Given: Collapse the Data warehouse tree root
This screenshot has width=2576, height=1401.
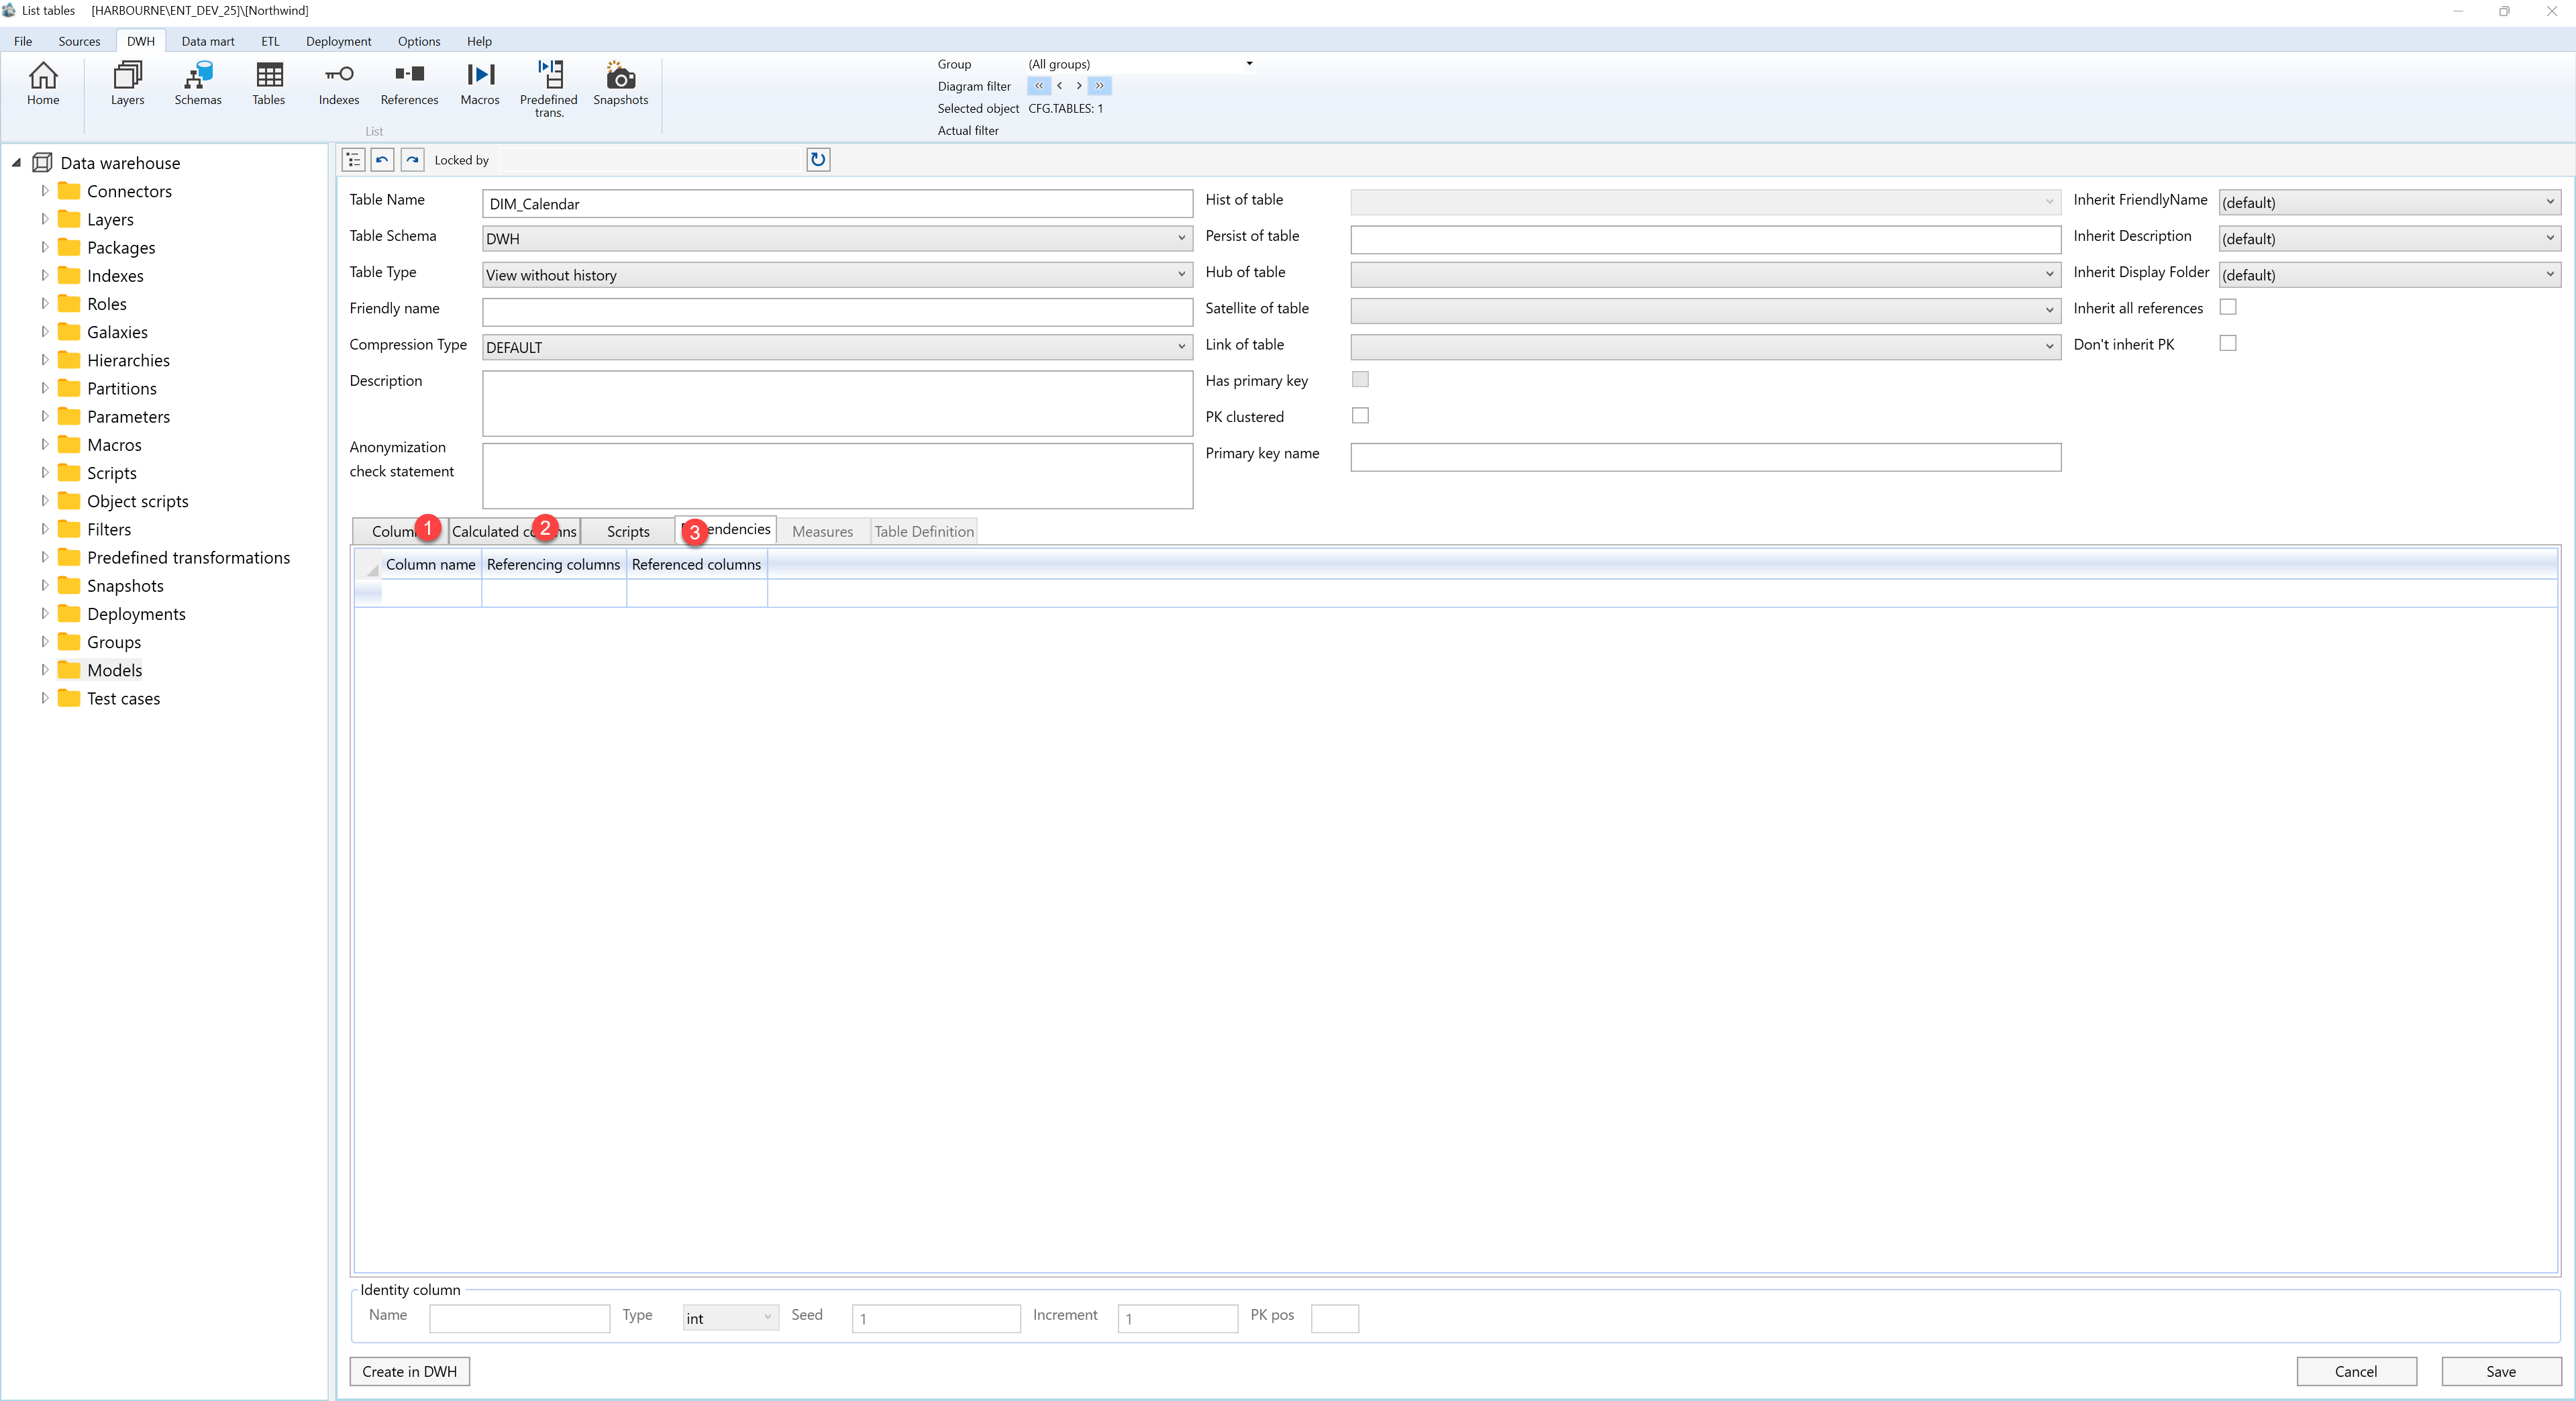Looking at the screenshot, I should point(16,163).
